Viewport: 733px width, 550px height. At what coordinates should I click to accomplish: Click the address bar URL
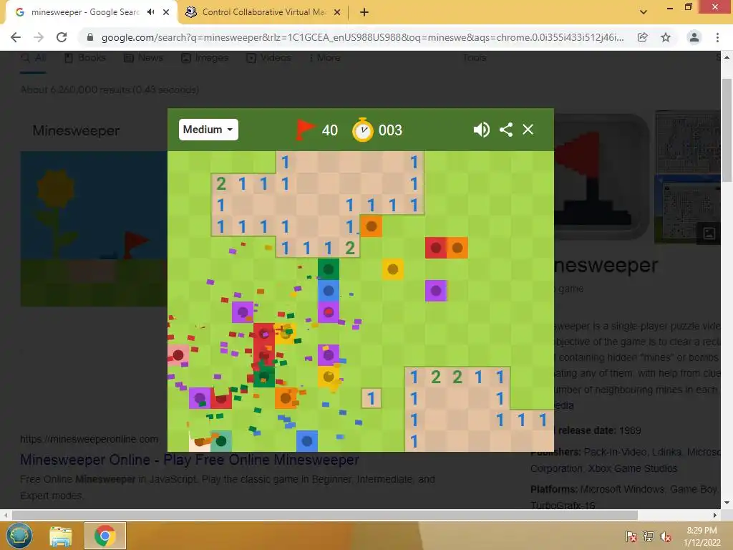[x=362, y=37]
